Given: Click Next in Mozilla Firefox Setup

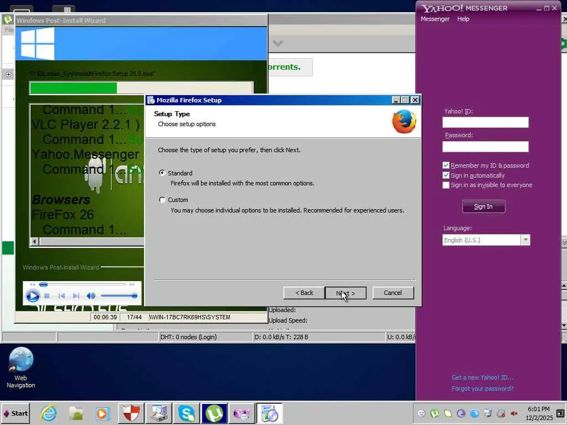Looking at the screenshot, I should [346, 293].
